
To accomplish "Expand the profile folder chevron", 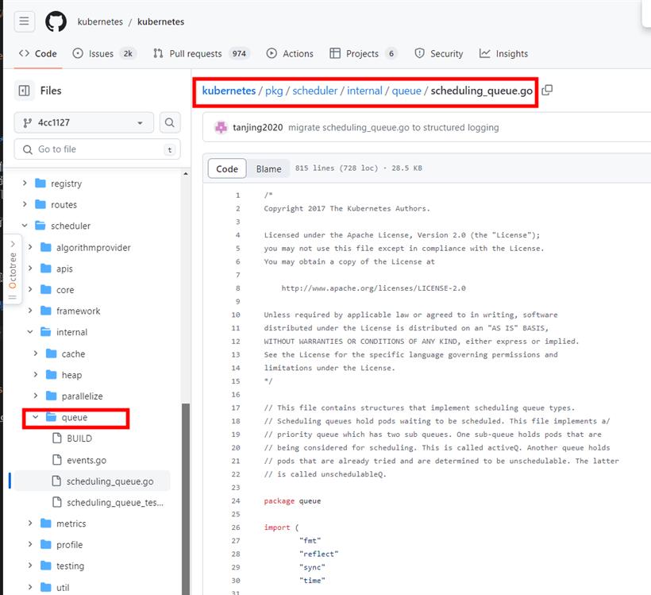I will coord(30,544).
